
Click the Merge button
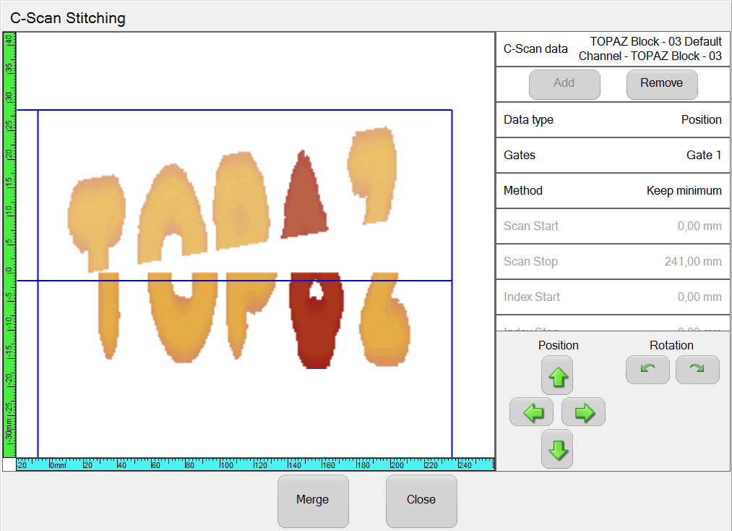[x=313, y=501]
